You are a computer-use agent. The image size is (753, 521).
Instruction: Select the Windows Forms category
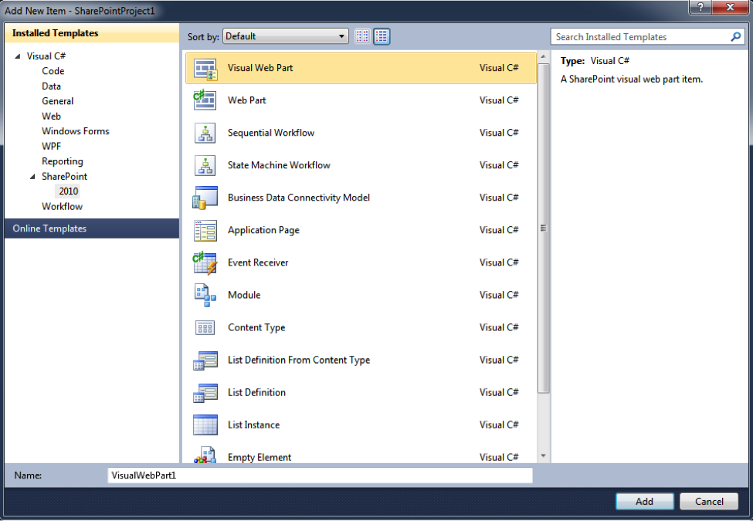[76, 131]
